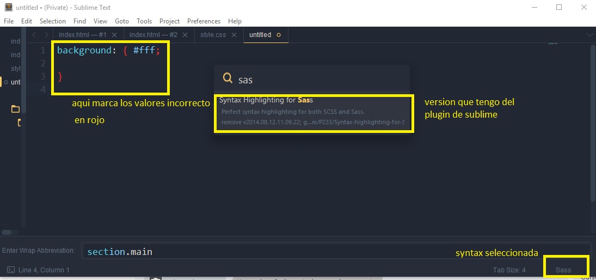
Task: Close the style.css tab
Action: [234, 35]
